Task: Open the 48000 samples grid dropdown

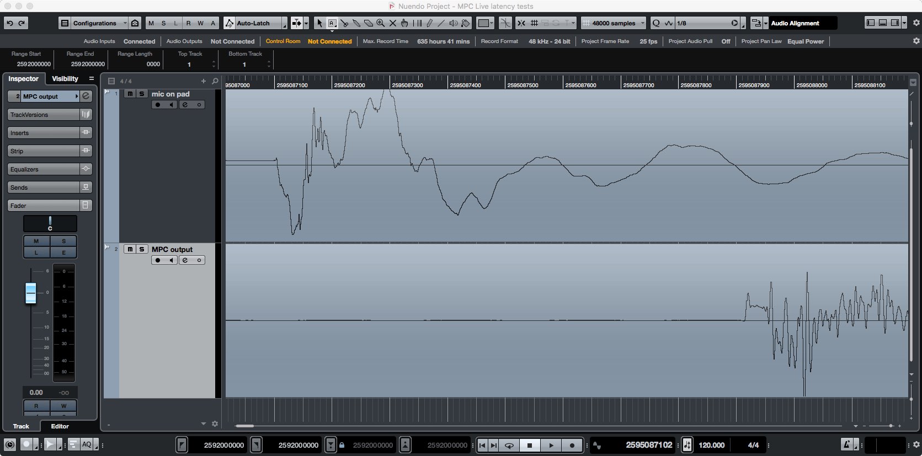Action: point(614,23)
